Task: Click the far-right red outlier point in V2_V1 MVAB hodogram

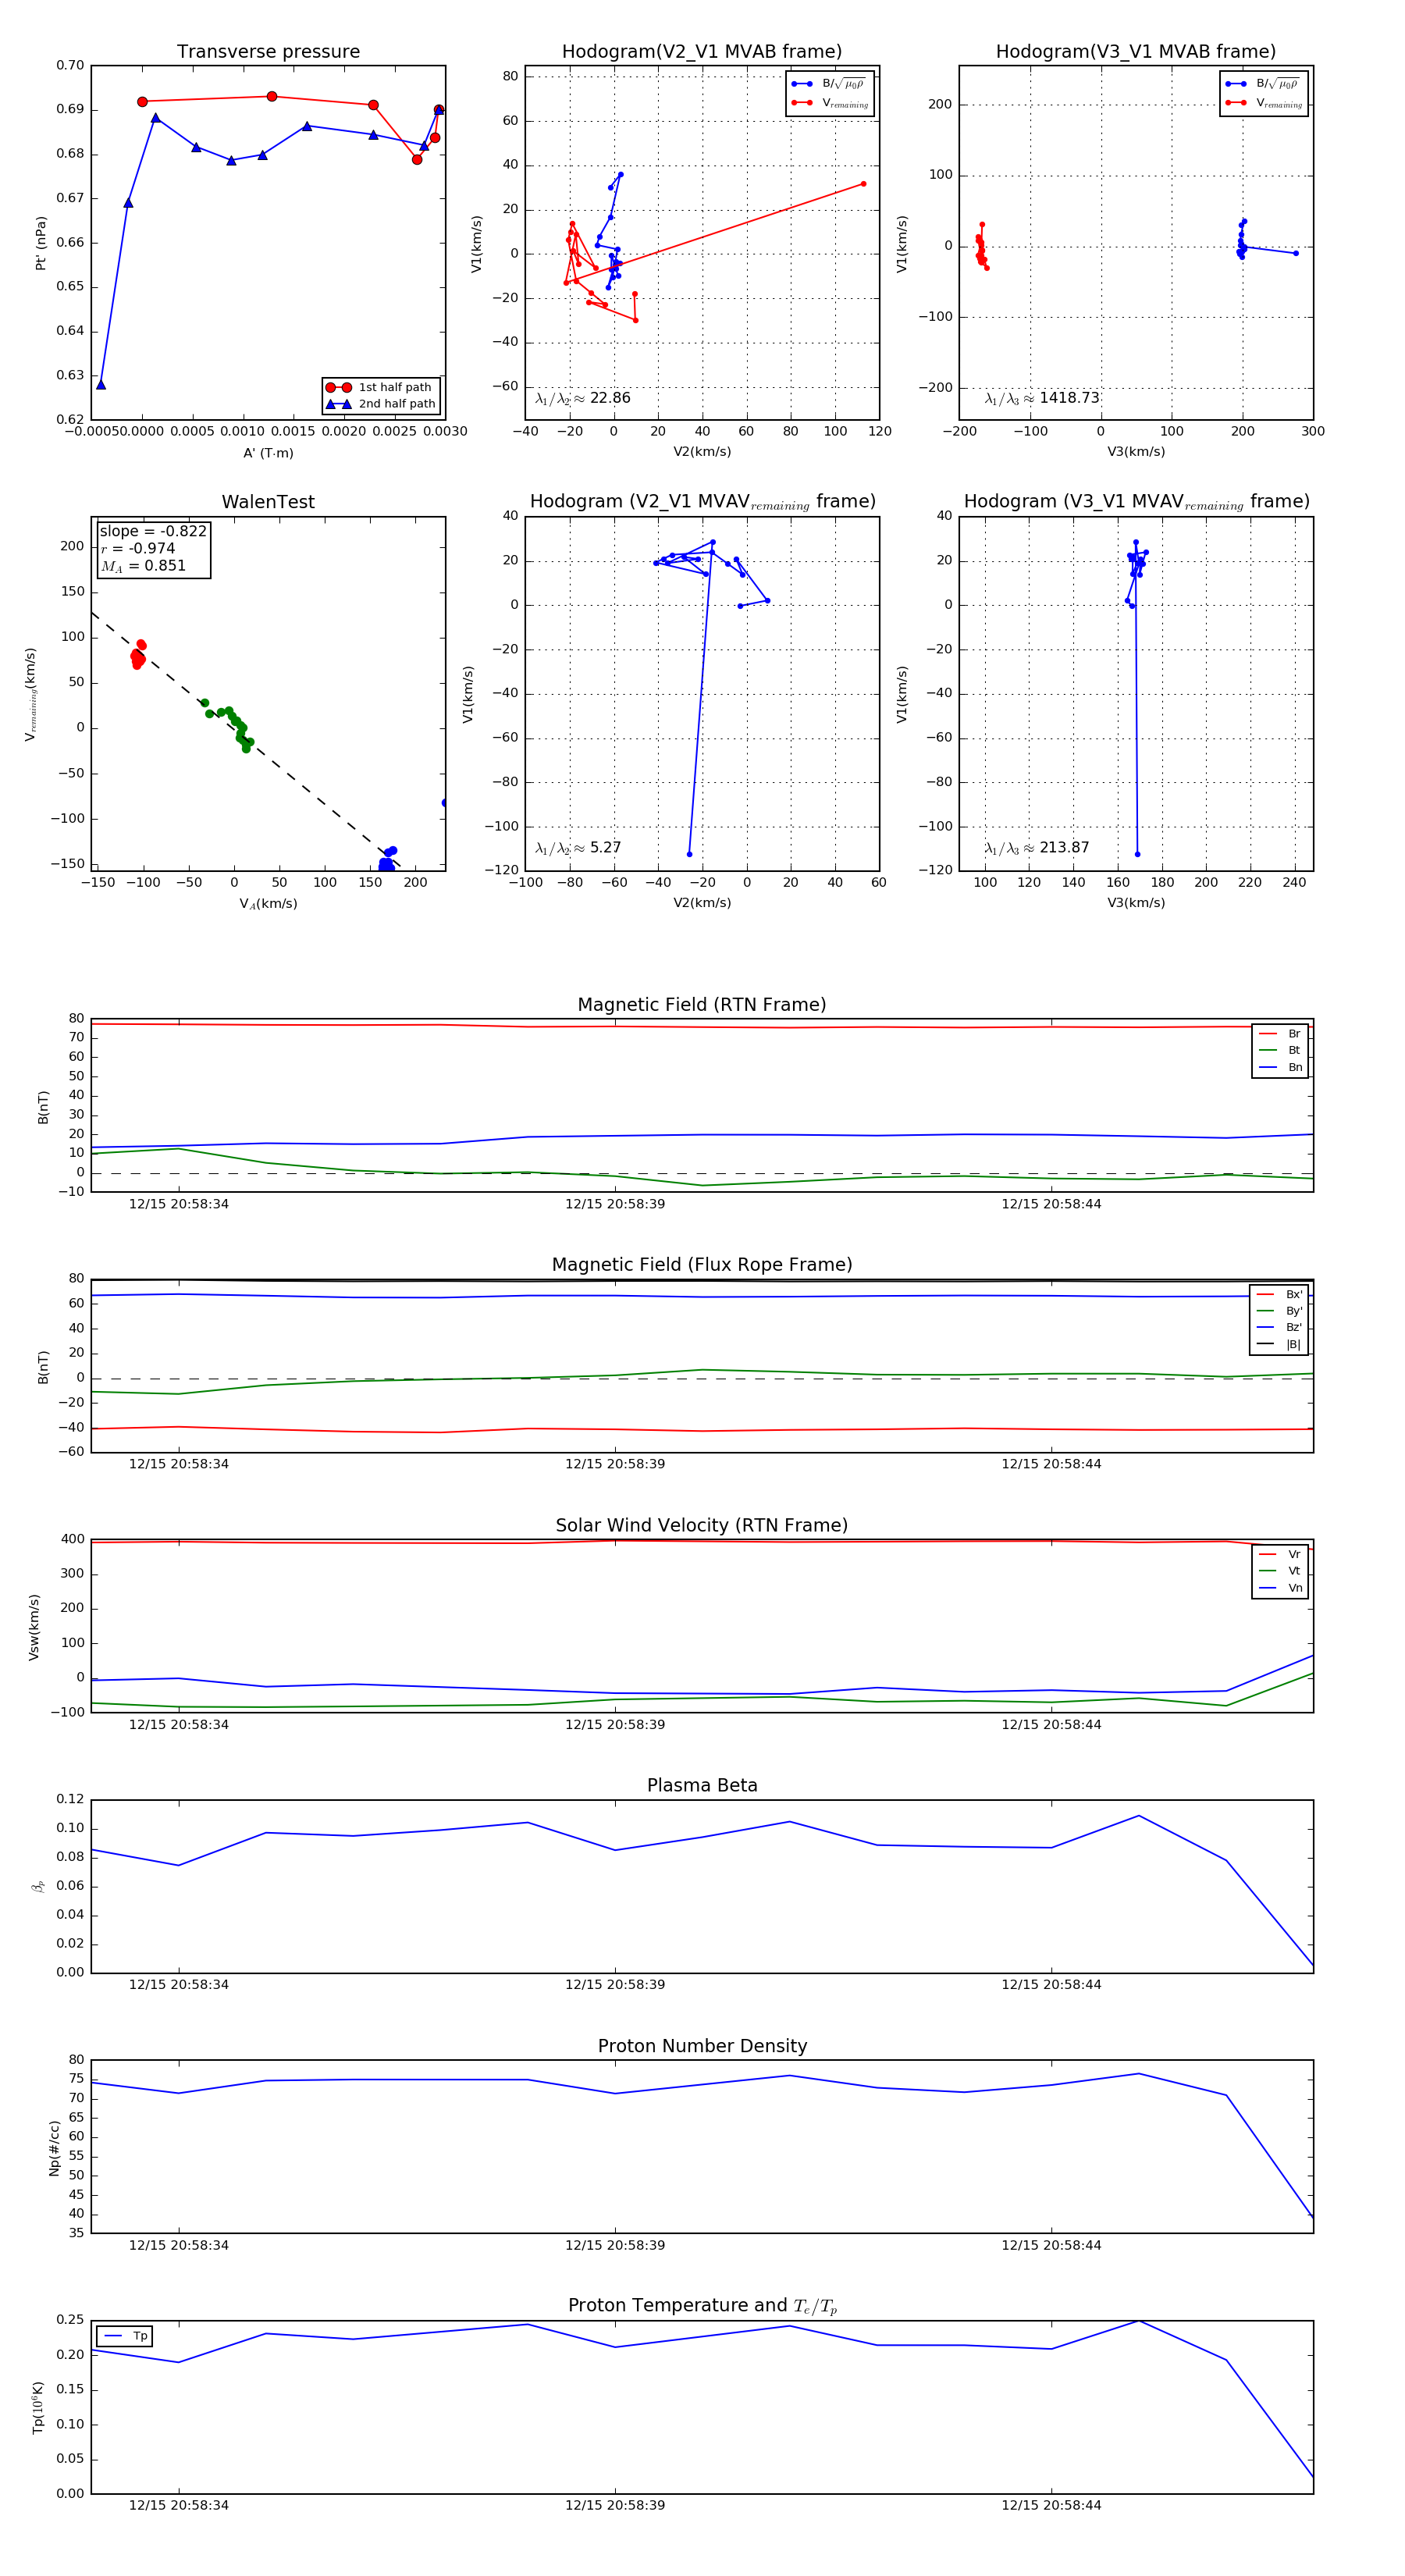Action: 863,184
